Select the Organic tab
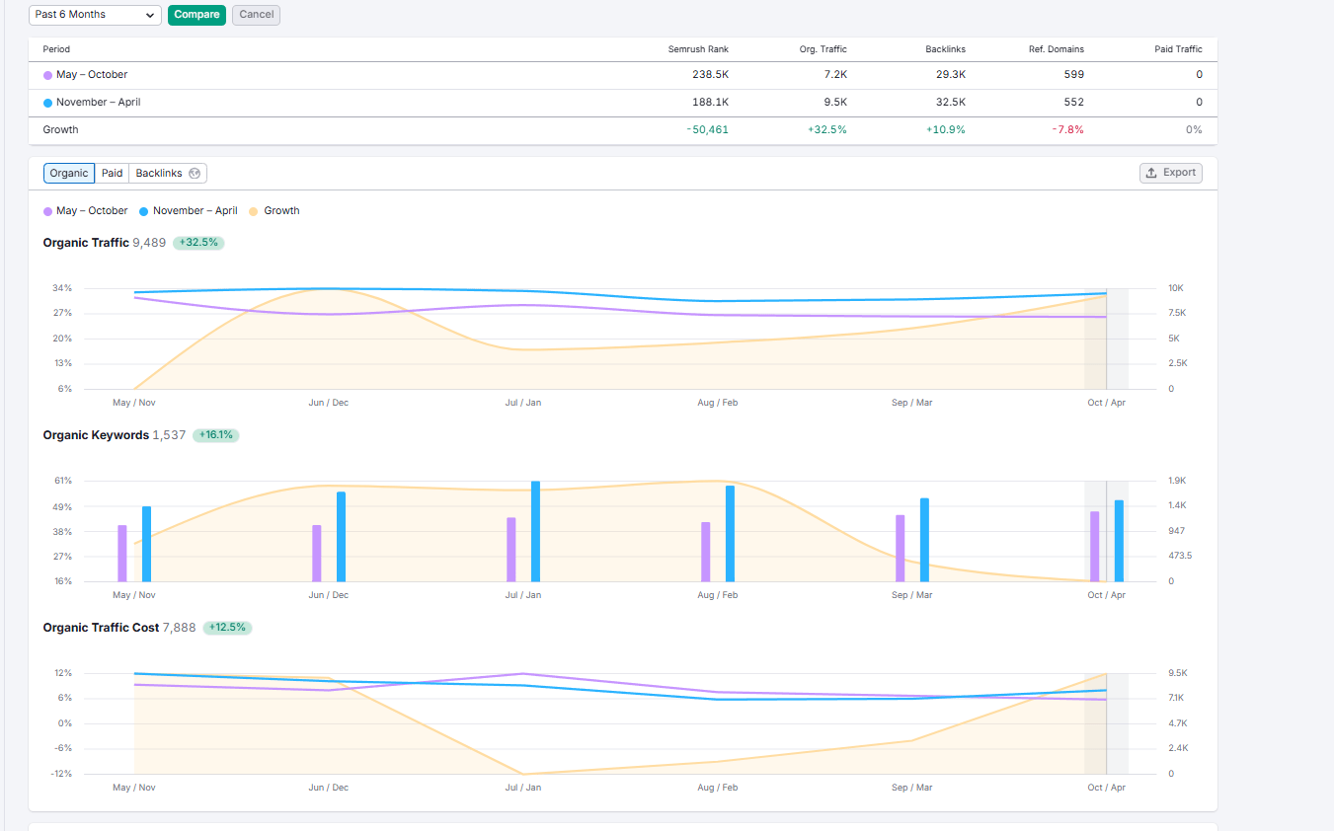1334x831 pixels. (68, 172)
